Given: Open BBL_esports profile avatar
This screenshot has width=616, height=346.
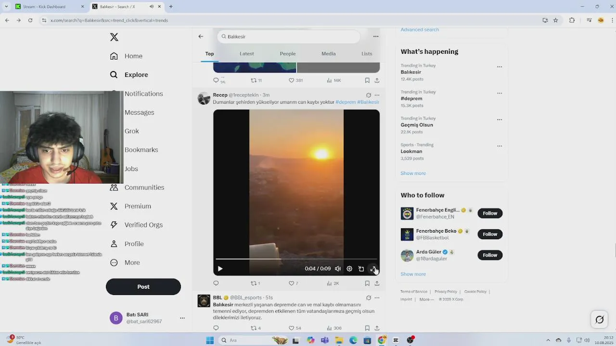Looking at the screenshot, I should click(204, 301).
